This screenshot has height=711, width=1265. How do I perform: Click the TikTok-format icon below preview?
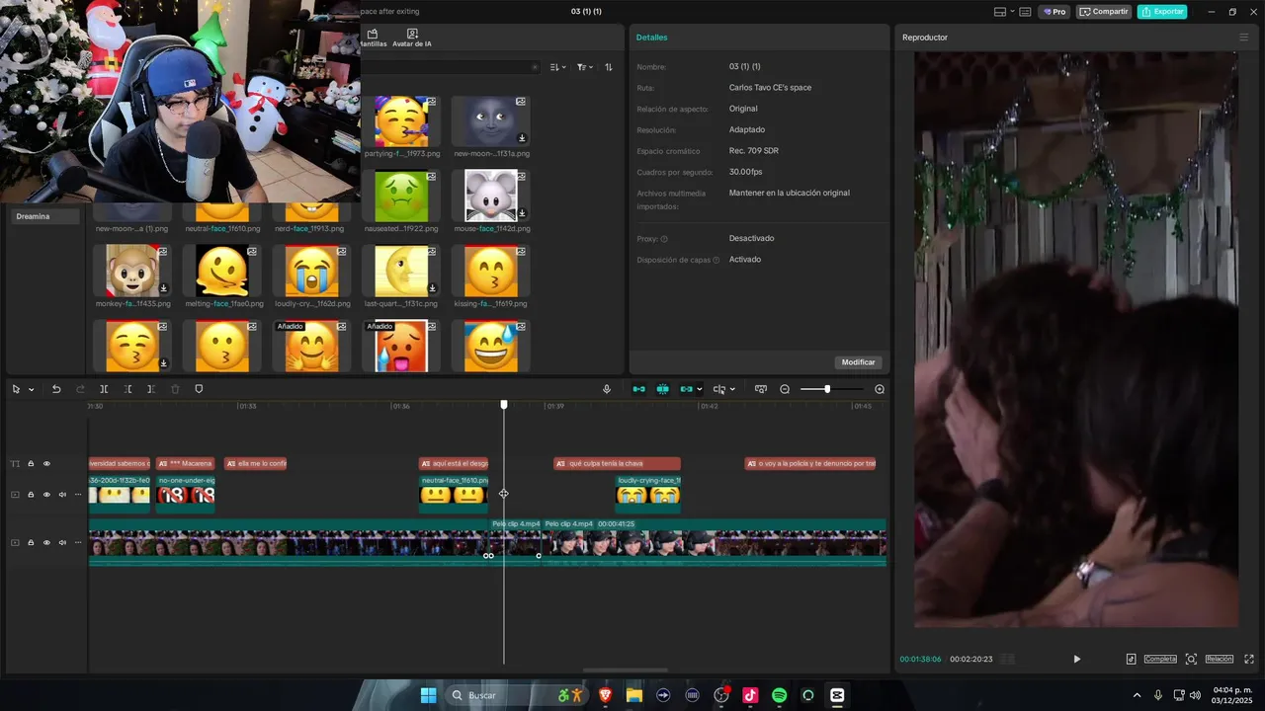pyautogui.click(x=1131, y=659)
